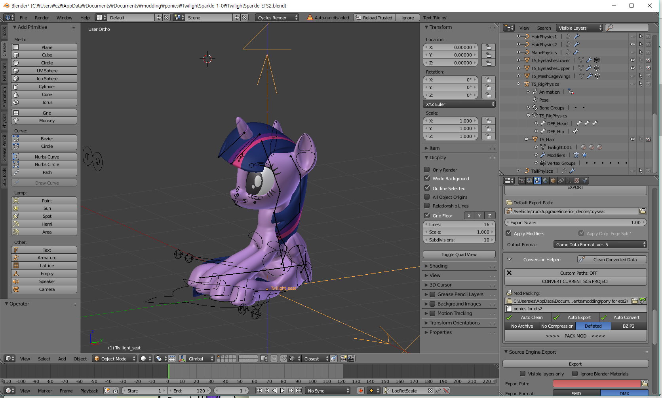
Task: Toggle render camera for TS_Hair
Action: click(x=648, y=139)
